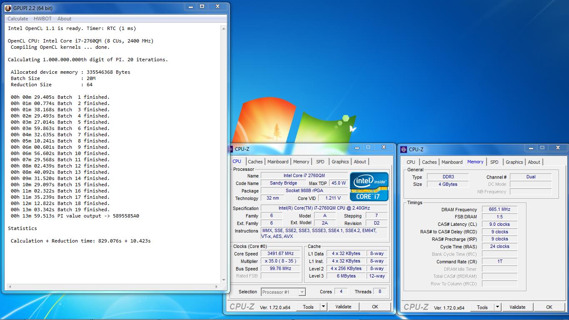Click the Code Name Sandy Bridge value

[x=283, y=183]
